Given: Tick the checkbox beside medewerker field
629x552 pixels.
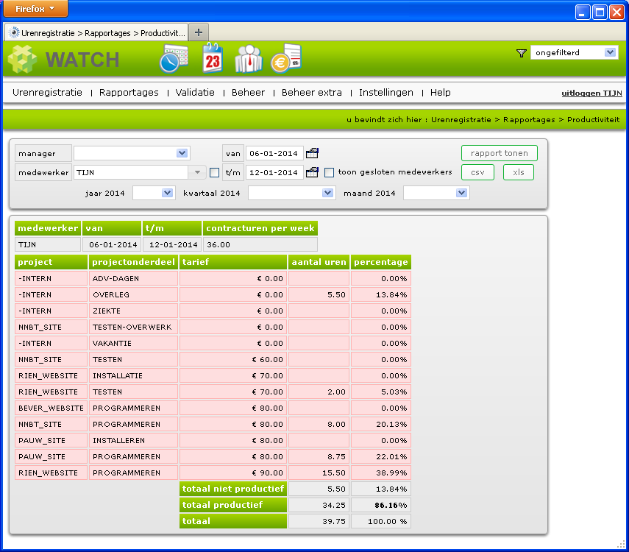Looking at the screenshot, I should click(215, 173).
